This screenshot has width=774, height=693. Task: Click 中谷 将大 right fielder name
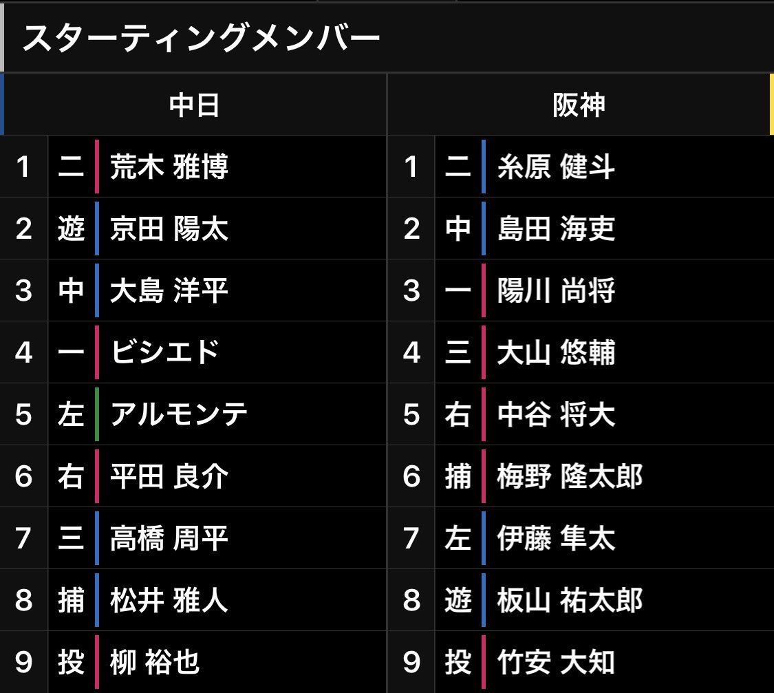[x=556, y=415]
